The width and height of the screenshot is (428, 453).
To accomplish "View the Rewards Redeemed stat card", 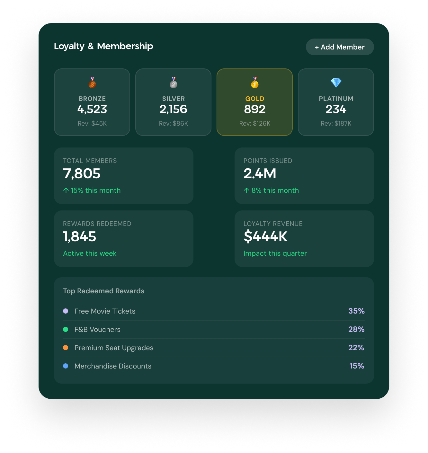I will (124, 239).
